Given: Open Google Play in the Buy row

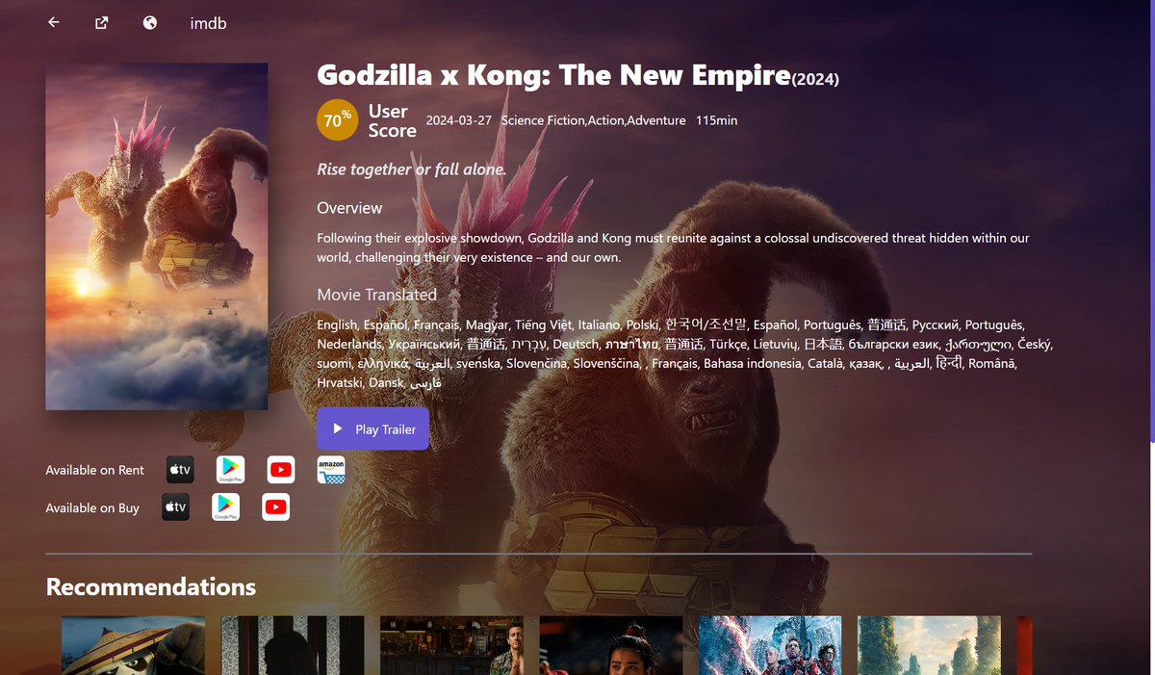Looking at the screenshot, I should tap(225, 507).
